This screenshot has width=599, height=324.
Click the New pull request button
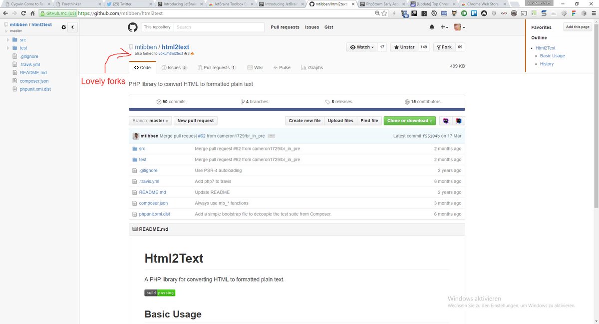coord(195,121)
